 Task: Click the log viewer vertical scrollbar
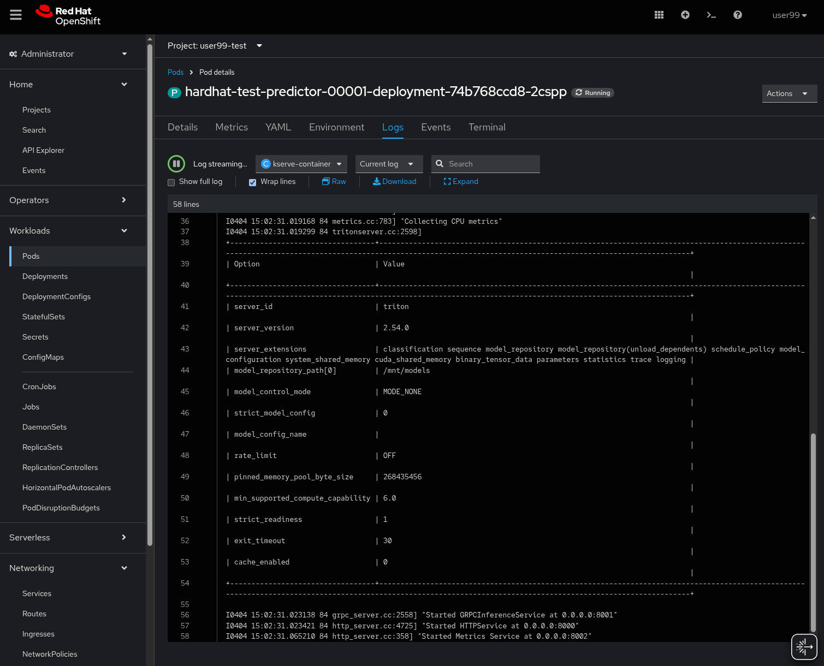click(813, 532)
